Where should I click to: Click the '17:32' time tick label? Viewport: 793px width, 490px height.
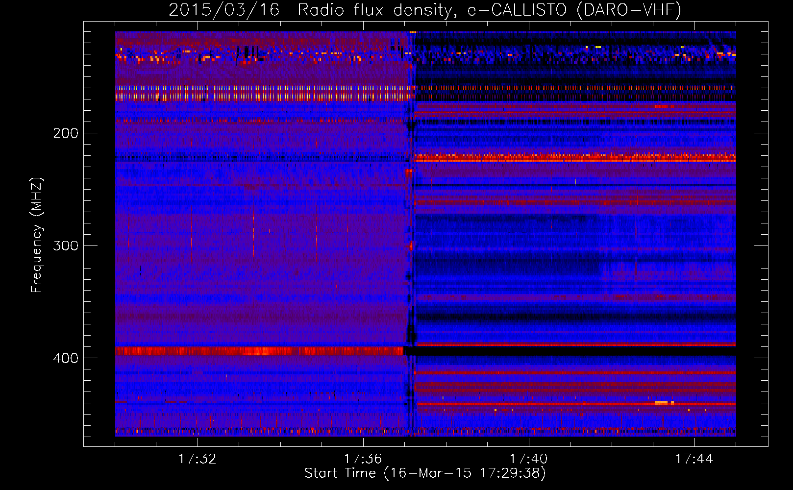pyautogui.click(x=198, y=459)
